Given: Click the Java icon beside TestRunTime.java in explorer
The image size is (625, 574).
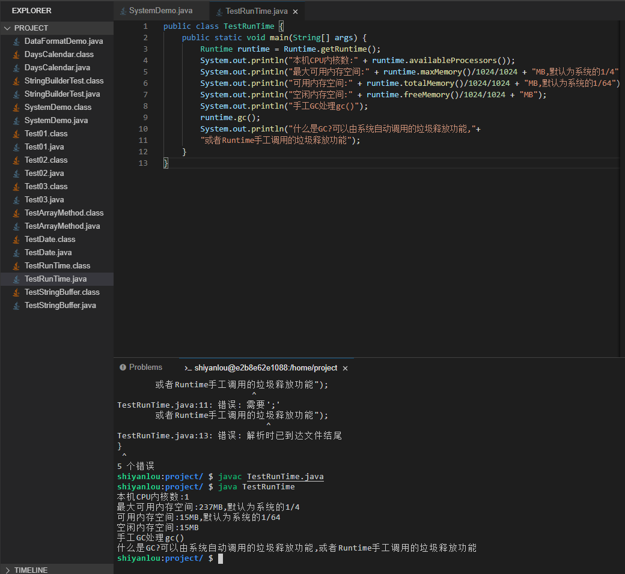Looking at the screenshot, I should [16, 279].
